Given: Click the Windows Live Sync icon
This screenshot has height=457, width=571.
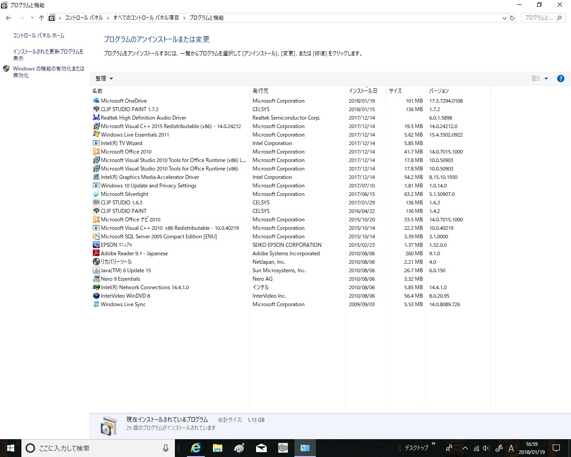Looking at the screenshot, I should 96,304.
